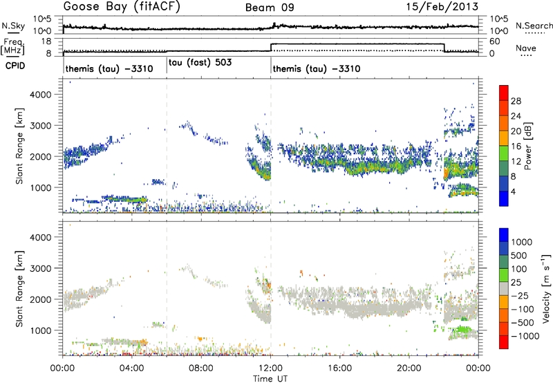Viewport: 553px width, 383px height.
Task: Click the gray -25 to 25 Velocity segment
Action: click(504, 288)
